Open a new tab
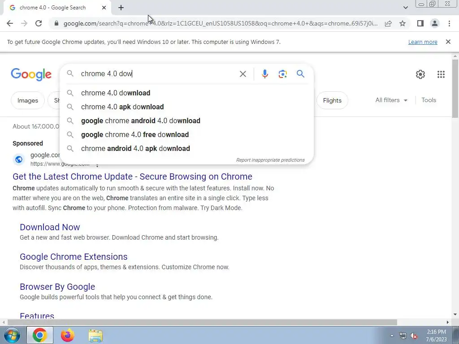Viewport: 459px width, 344px height. pyautogui.click(x=121, y=8)
